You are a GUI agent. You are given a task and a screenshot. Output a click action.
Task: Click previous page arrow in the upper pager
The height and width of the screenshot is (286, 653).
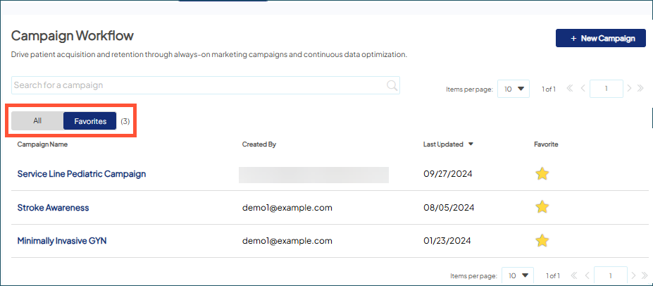(582, 89)
